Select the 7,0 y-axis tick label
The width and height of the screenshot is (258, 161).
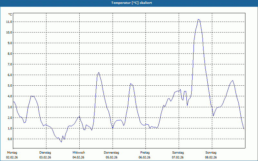(x=9, y=64)
